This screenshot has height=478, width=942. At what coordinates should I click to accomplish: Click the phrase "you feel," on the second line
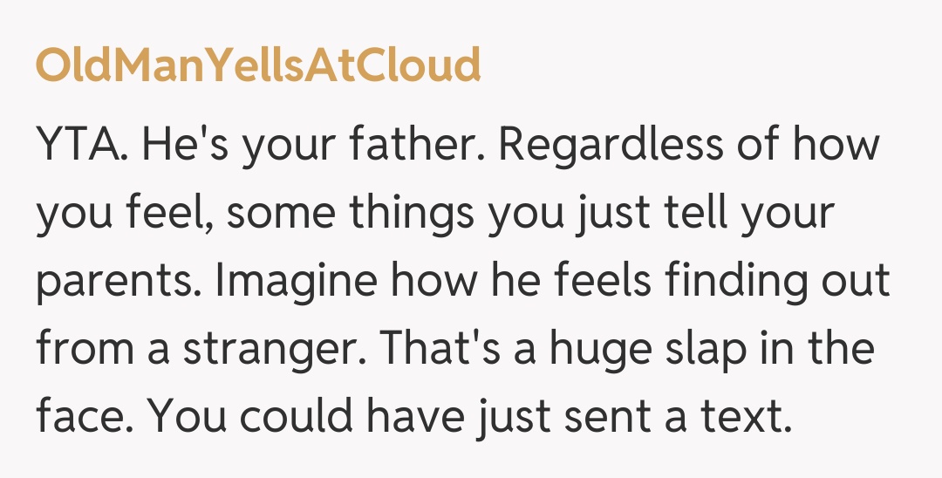[126, 212]
